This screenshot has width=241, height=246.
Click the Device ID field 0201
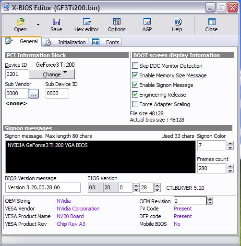(17, 74)
